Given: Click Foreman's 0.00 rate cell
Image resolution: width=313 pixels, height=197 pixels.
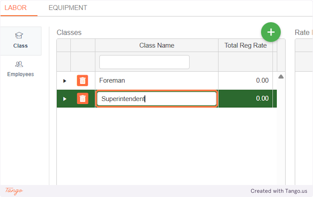Looking at the screenshot, I should click(x=245, y=81).
